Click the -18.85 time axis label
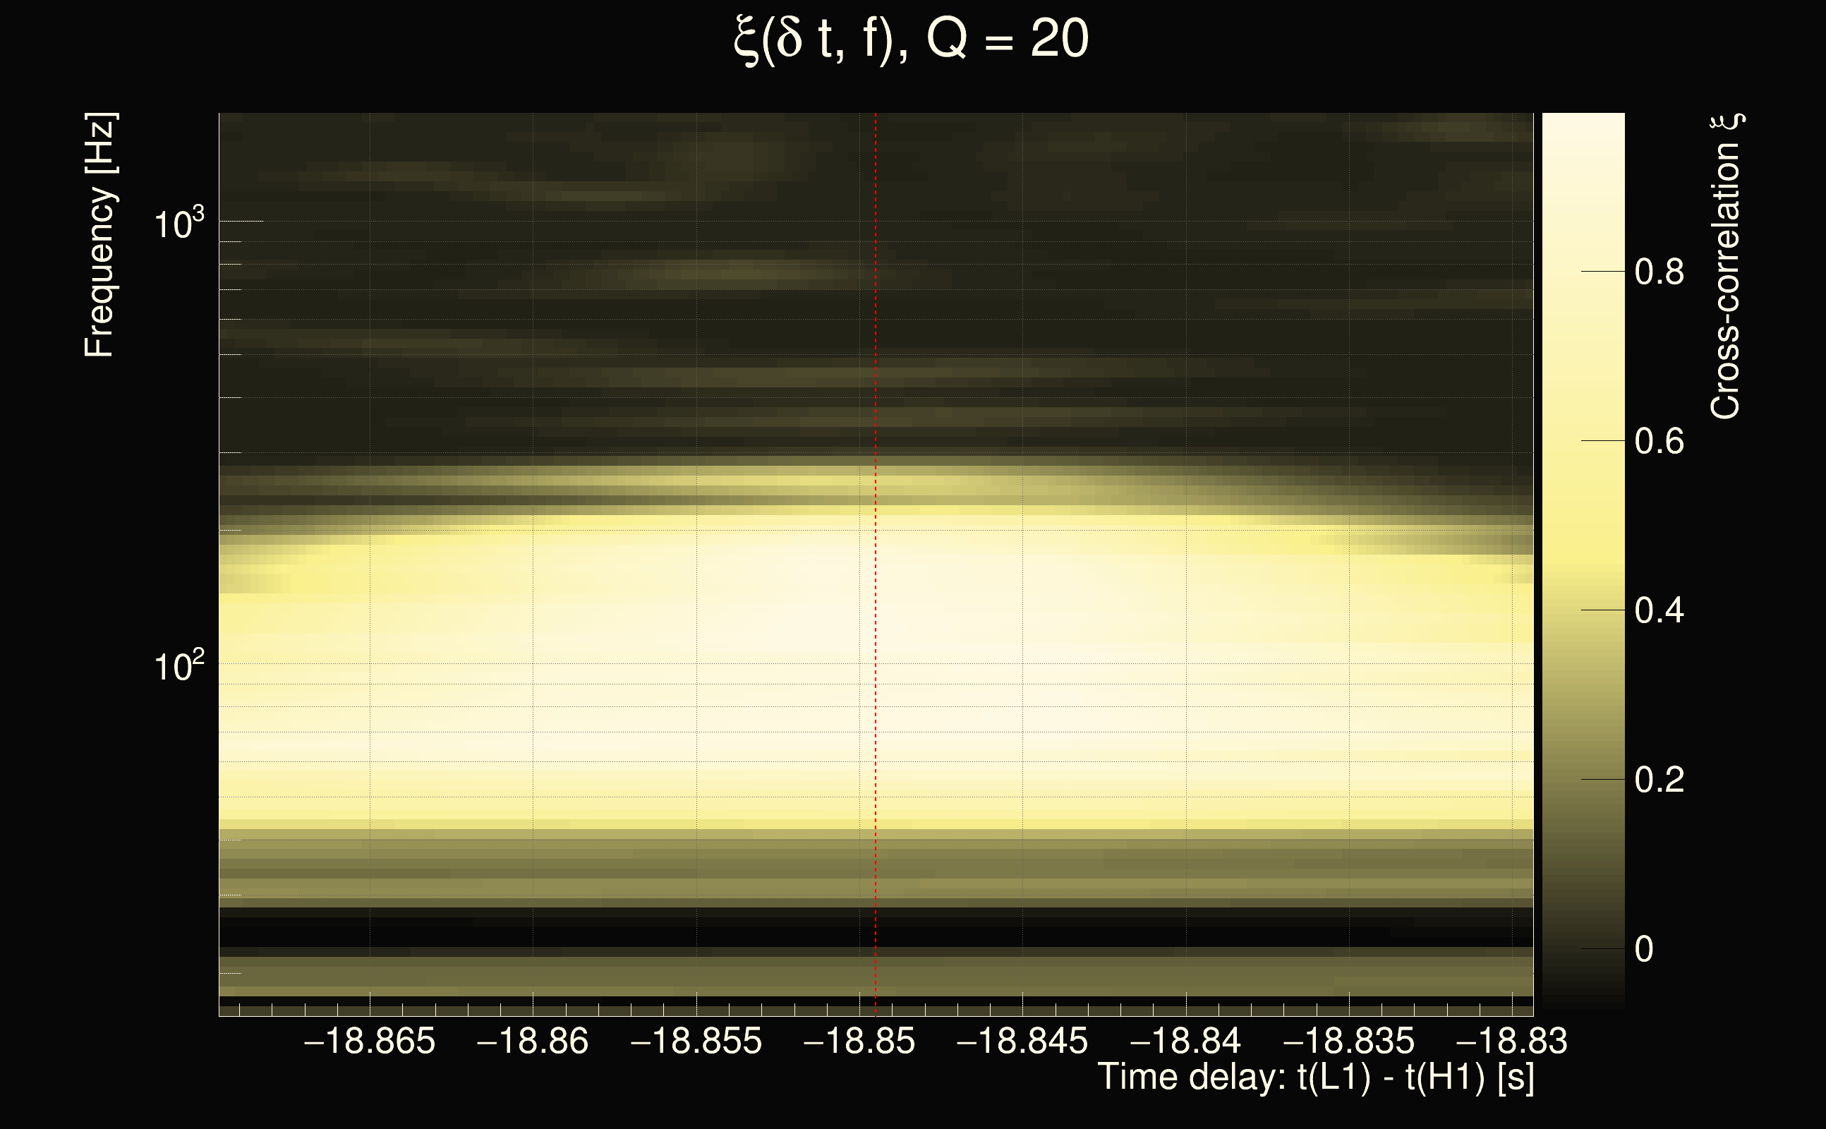This screenshot has height=1129, width=1826. (859, 1041)
